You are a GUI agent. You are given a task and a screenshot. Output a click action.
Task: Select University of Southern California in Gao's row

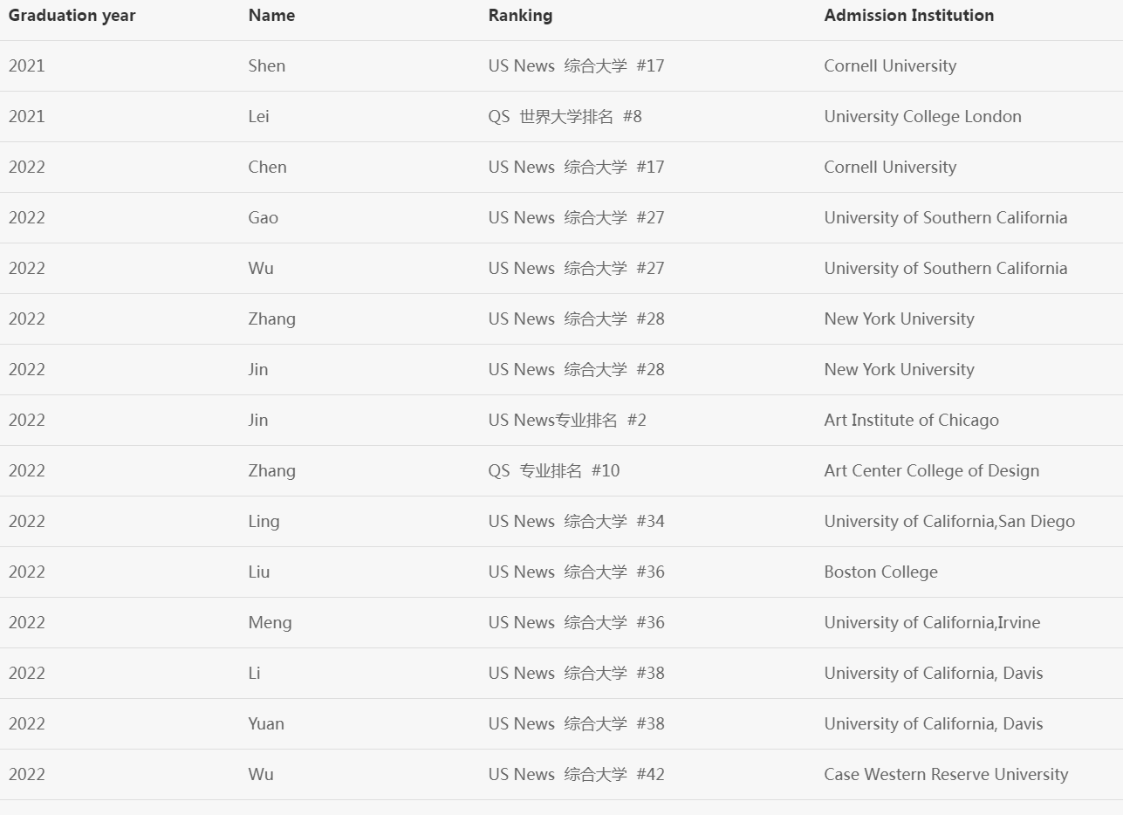pos(946,218)
